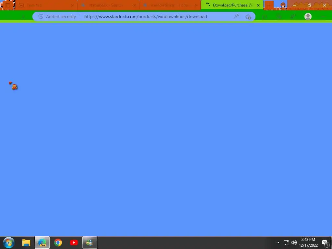Open the YouTube taskbar icon

coord(74,243)
